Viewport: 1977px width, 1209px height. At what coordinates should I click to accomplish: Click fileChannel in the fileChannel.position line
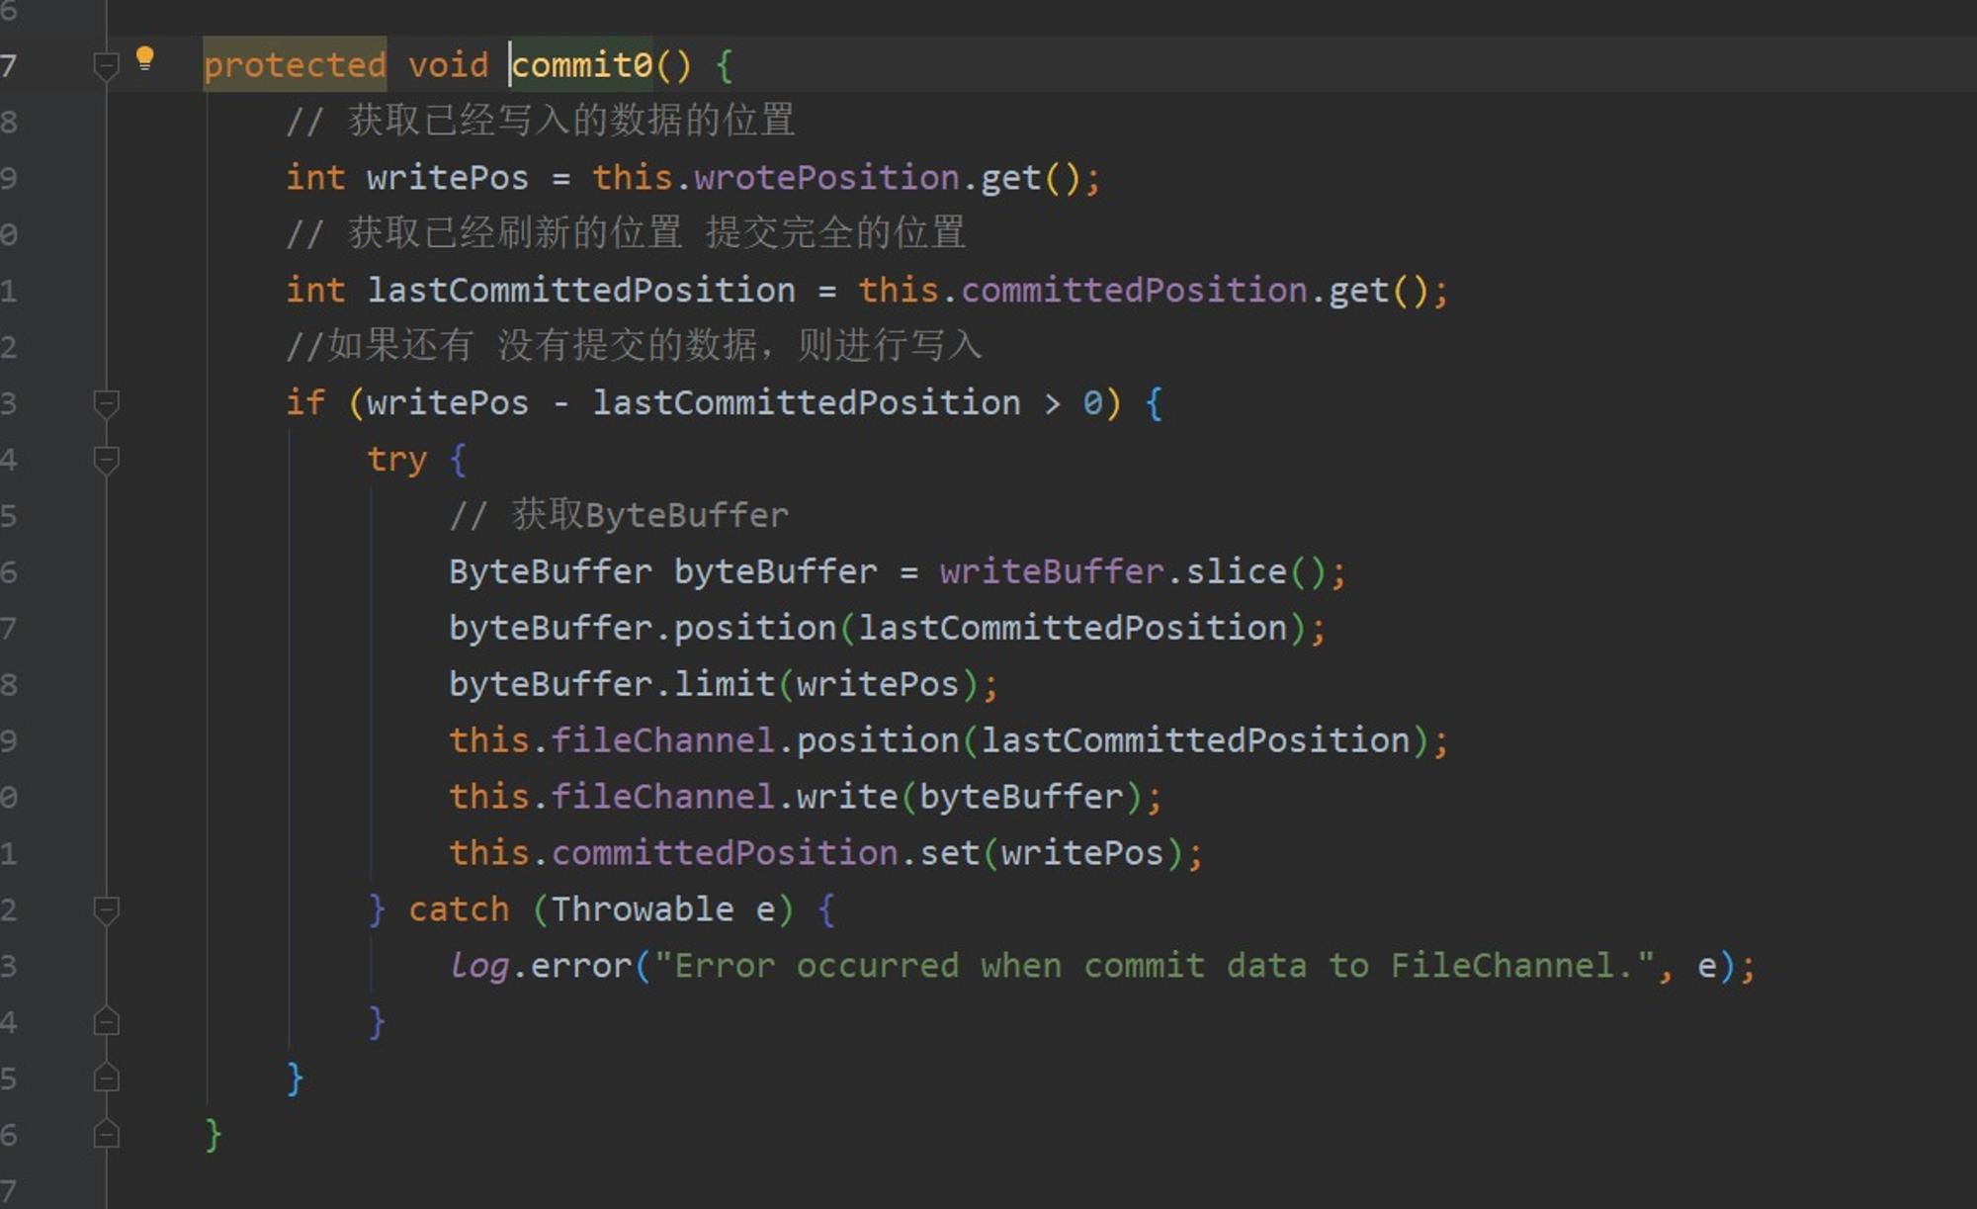662,740
